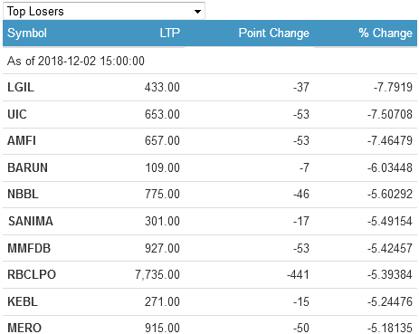Open the UIC symbol link

[x=17, y=114]
